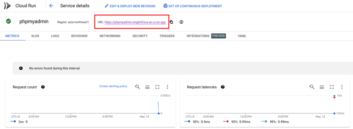Toggle the 2xx series in legend
Viewport: 353px width, 129px height.
[x=19, y=121]
